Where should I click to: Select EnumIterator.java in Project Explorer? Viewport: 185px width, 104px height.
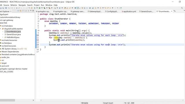14,31
